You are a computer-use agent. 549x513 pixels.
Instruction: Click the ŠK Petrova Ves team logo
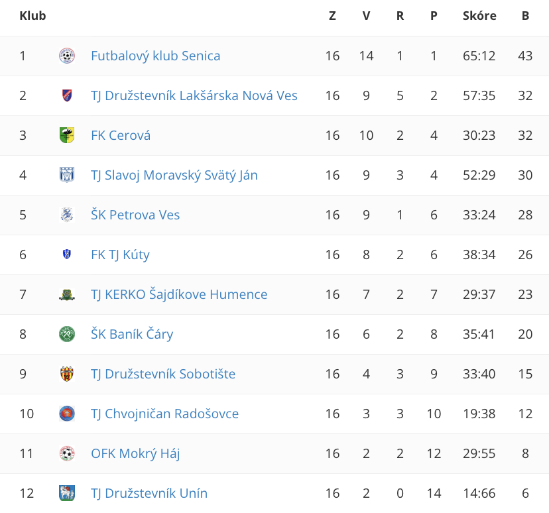click(67, 215)
